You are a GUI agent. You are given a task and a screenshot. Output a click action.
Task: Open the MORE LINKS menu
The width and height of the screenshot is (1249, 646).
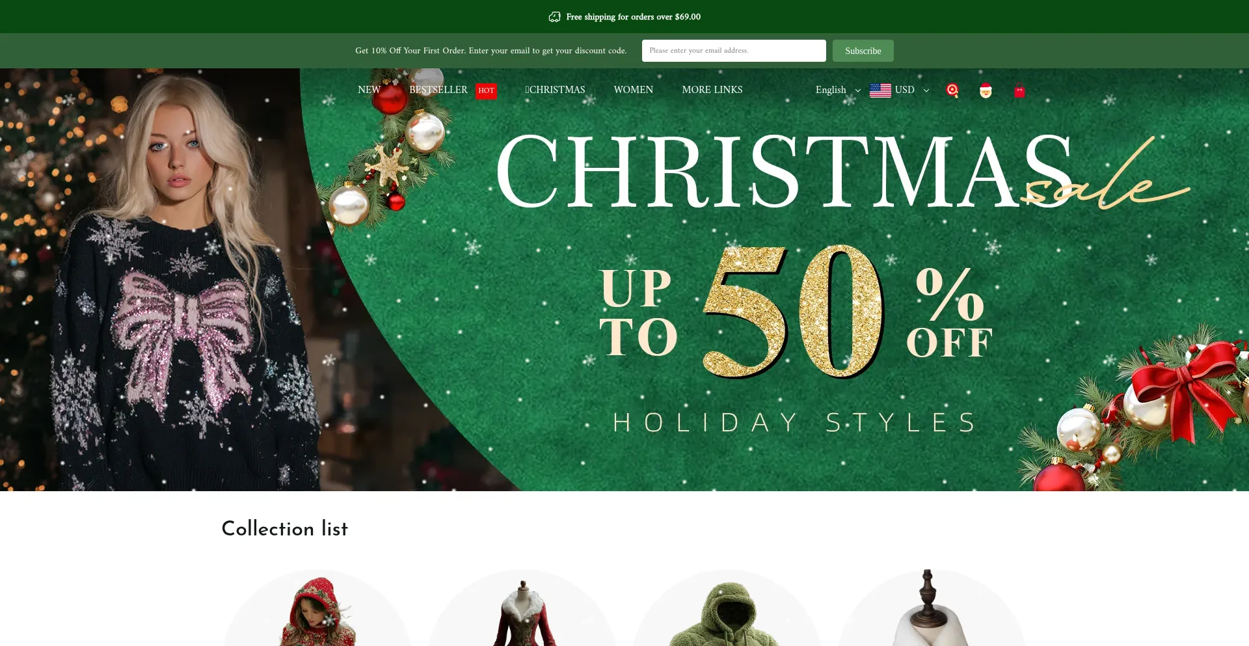(x=712, y=90)
